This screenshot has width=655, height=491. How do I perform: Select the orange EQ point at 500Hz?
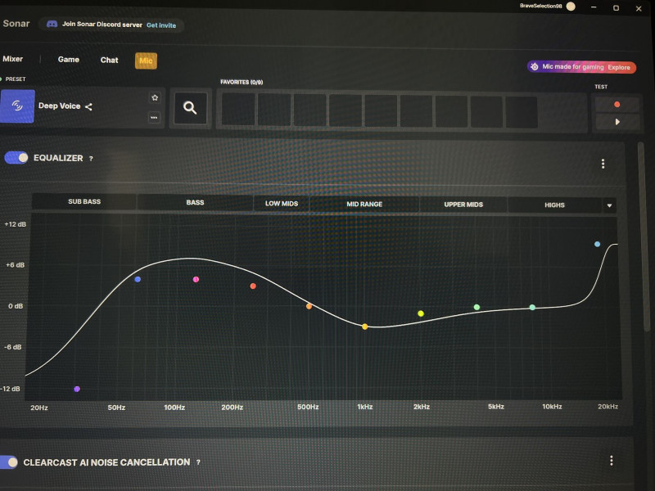[309, 306]
